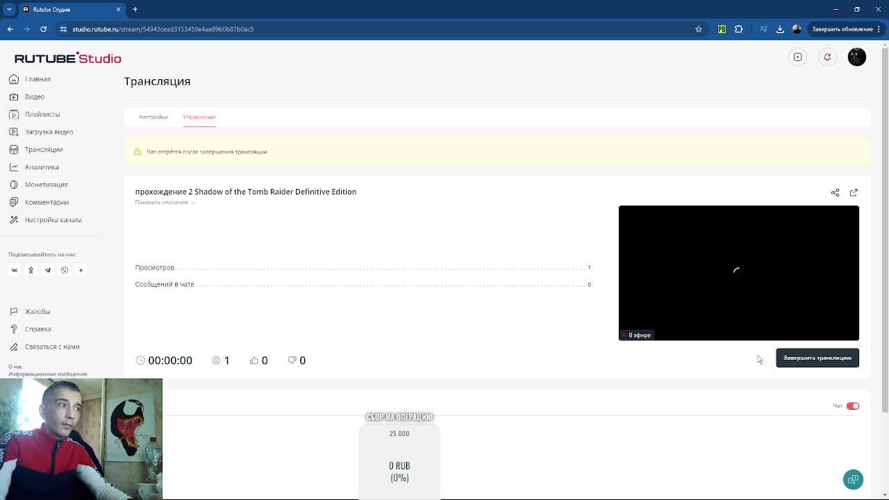Click the likes thumbs-up counter icon
Screen dimensions: 889x500
coord(254,360)
